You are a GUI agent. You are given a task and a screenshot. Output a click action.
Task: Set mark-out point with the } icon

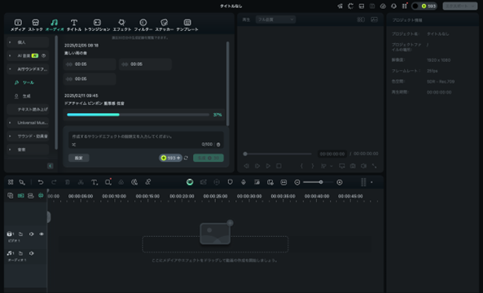coord(312,166)
